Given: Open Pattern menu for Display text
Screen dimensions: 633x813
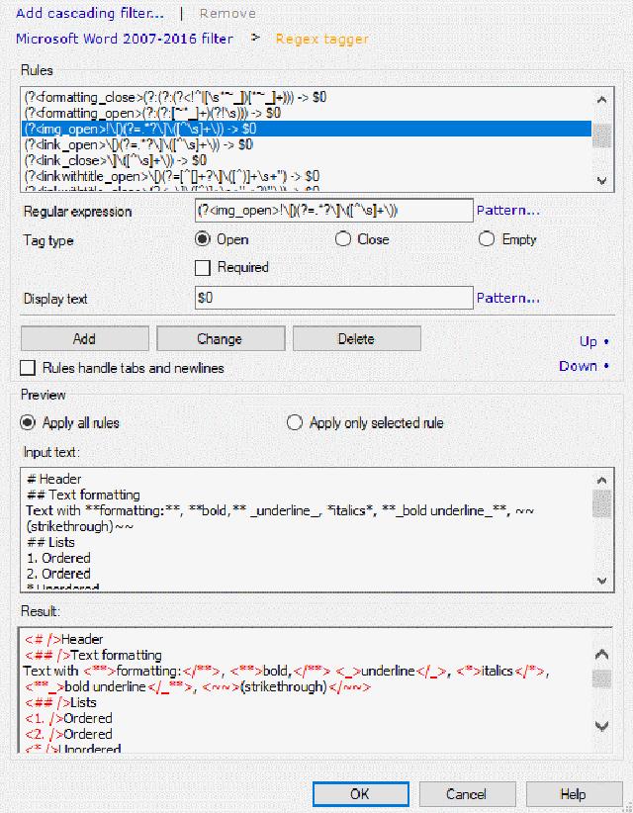Looking at the screenshot, I should coord(507,298).
